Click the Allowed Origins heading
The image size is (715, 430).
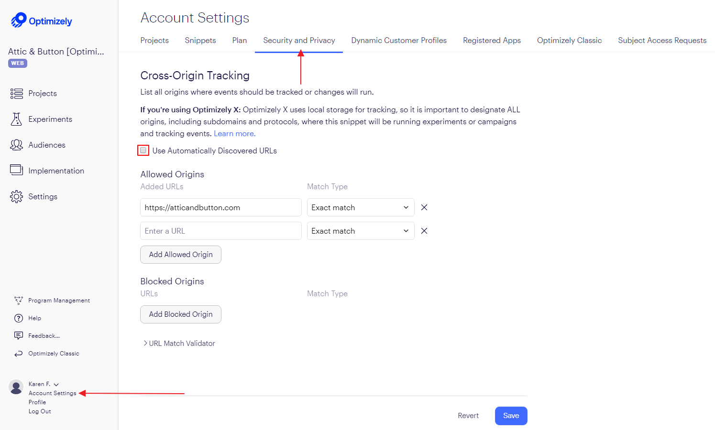tap(172, 174)
